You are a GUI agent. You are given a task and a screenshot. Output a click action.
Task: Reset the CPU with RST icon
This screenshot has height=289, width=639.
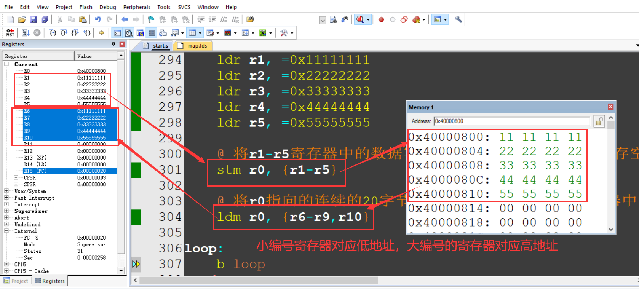click(10, 33)
